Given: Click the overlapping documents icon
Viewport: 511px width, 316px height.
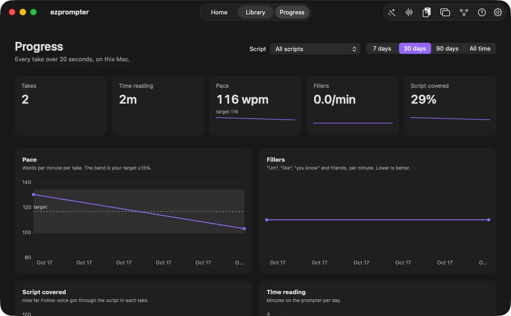Looking at the screenshot, I should coord(426,13).
